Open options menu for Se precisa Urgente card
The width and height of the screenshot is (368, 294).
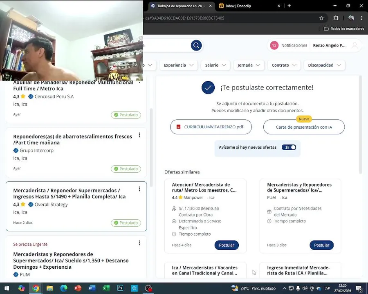coord(139,243)
